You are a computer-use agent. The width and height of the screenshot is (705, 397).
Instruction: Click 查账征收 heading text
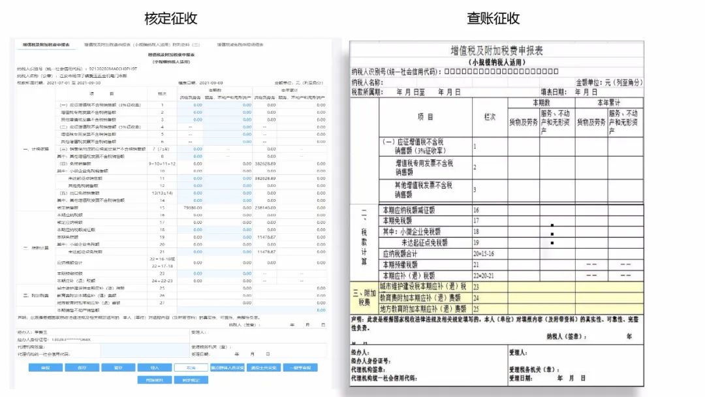coord(493,18)
